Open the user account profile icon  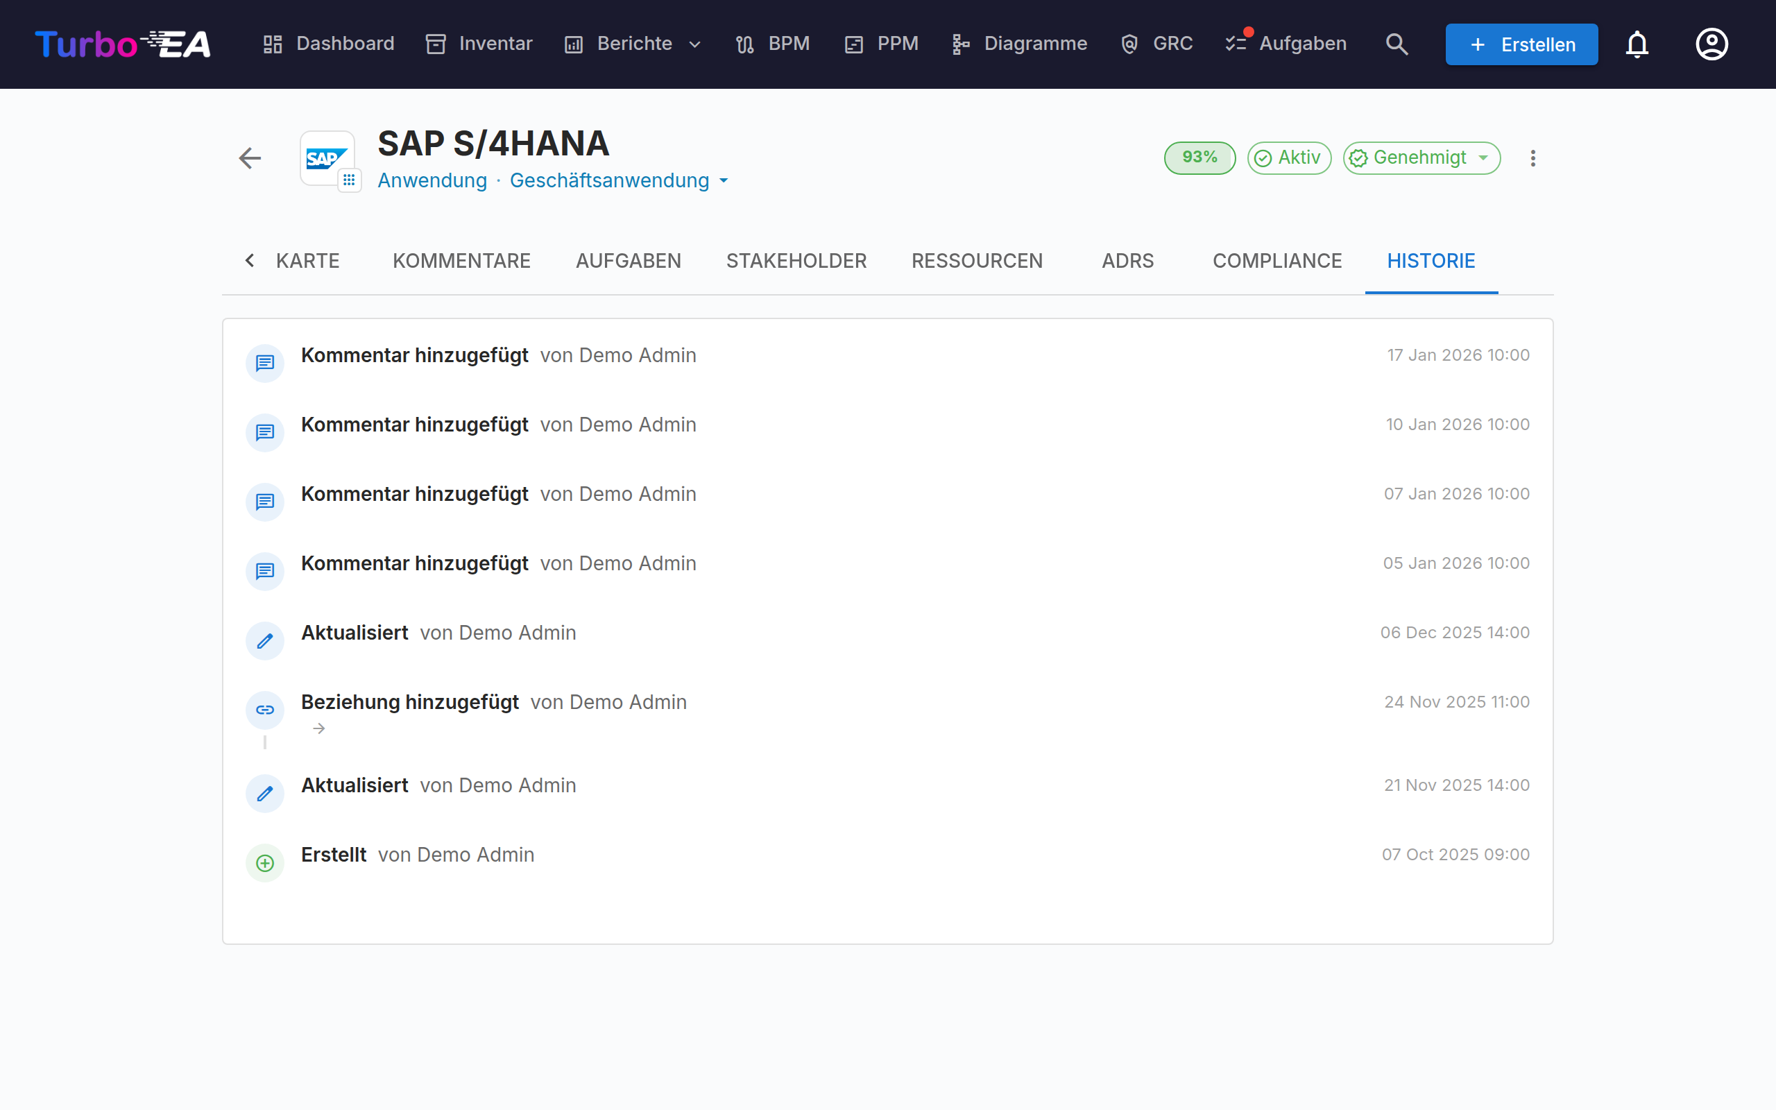(1711, 44)
